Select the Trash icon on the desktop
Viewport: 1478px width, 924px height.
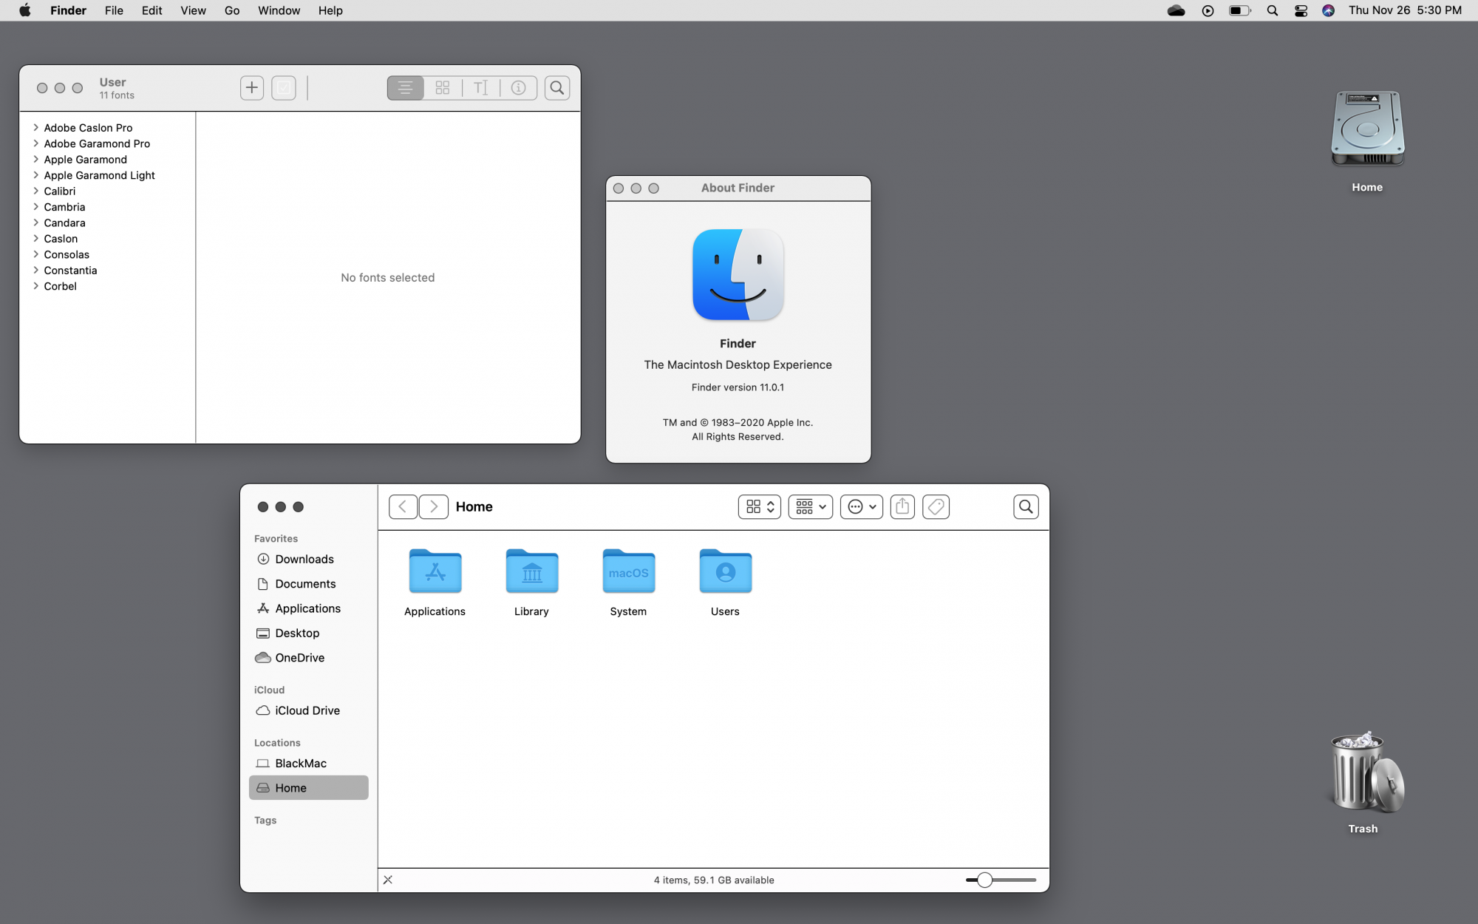click(1366, 772)
